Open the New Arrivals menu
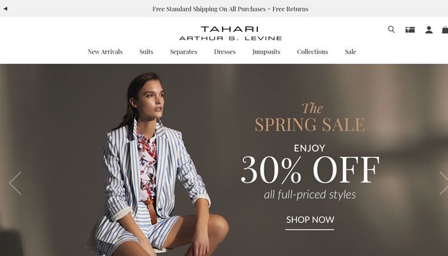The width and height of the screenshot is (448, 256). [x=105, y=52]
